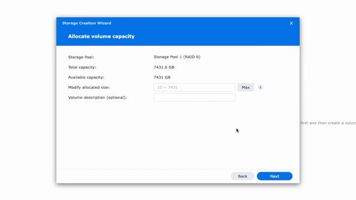Click the Max button
Viewport: 356px width, 200px height.
click(245, 87)
